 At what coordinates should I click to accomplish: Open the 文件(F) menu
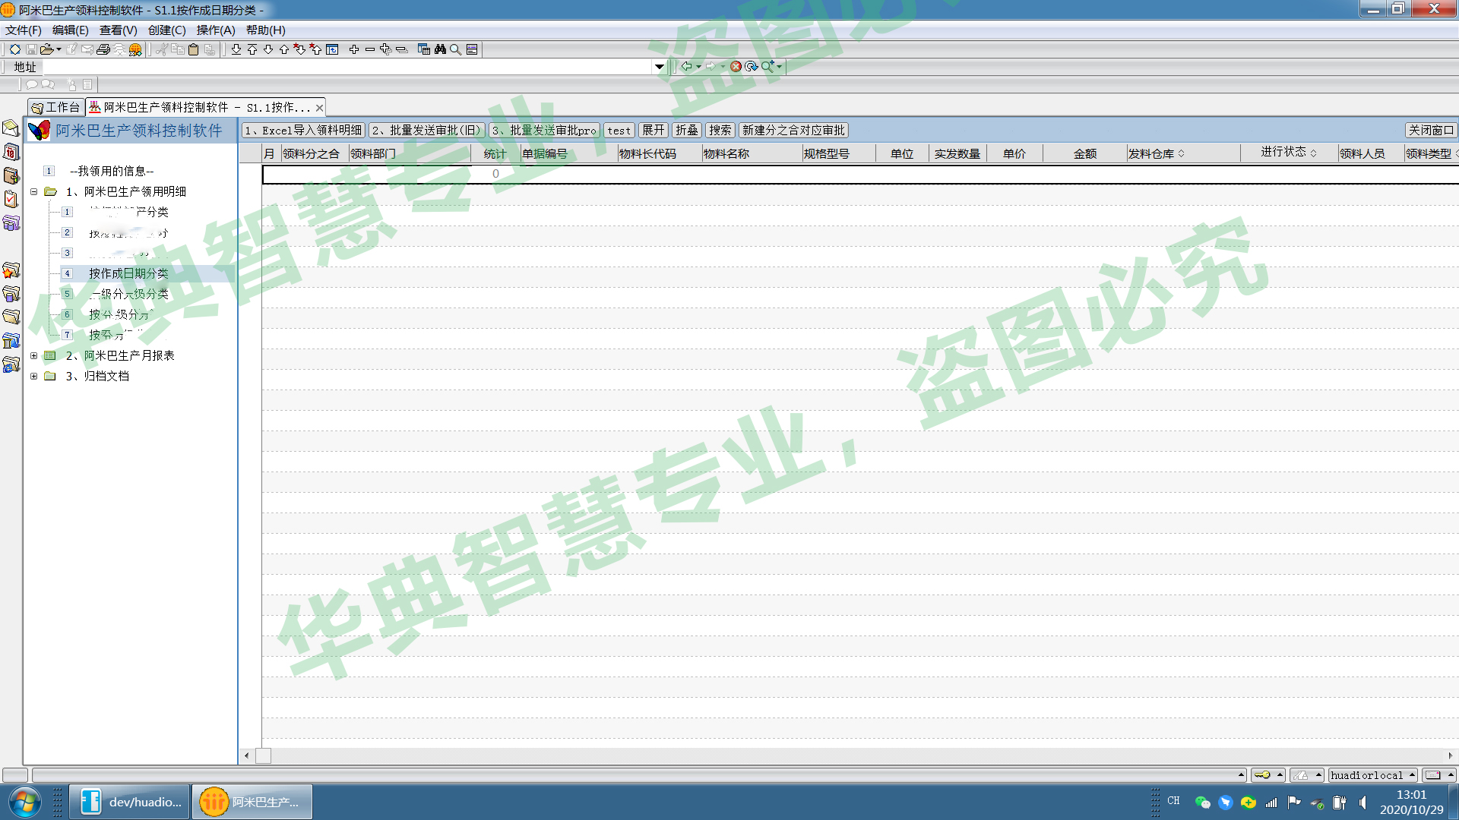pyautogui.click(x=24, y=30)
